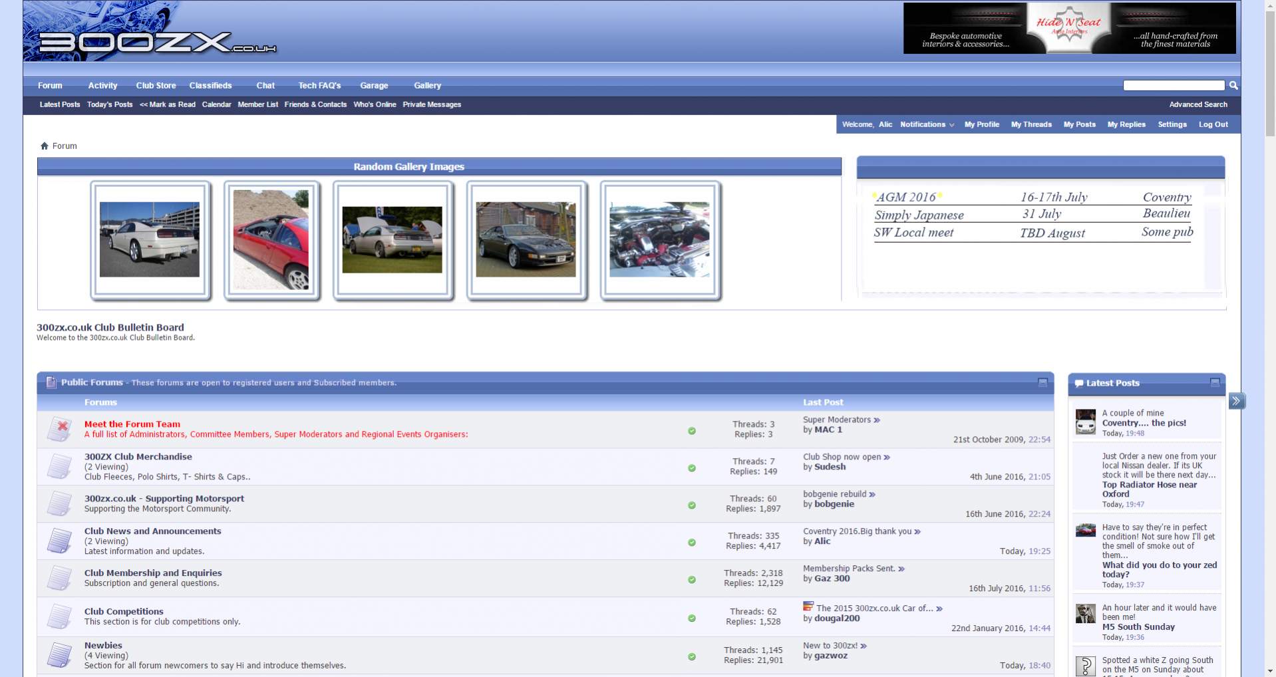Click the Meet the Forum Team folder icon
Image resolution: width=1276 pixels, height=677 pixels.
pyautogui.click(x=59, y=429)
